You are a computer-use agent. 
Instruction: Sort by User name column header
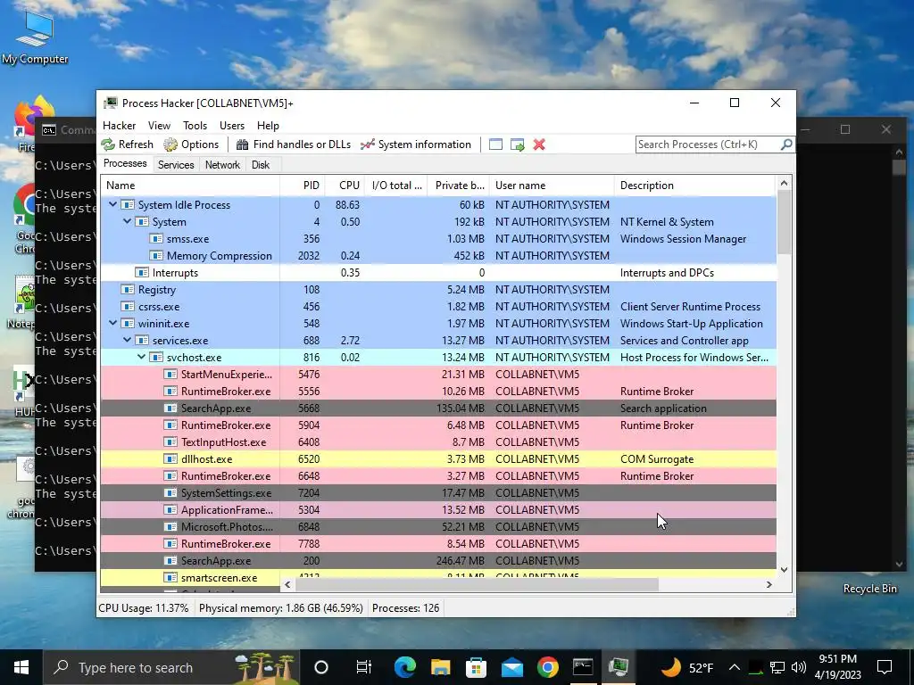point(552,186)
